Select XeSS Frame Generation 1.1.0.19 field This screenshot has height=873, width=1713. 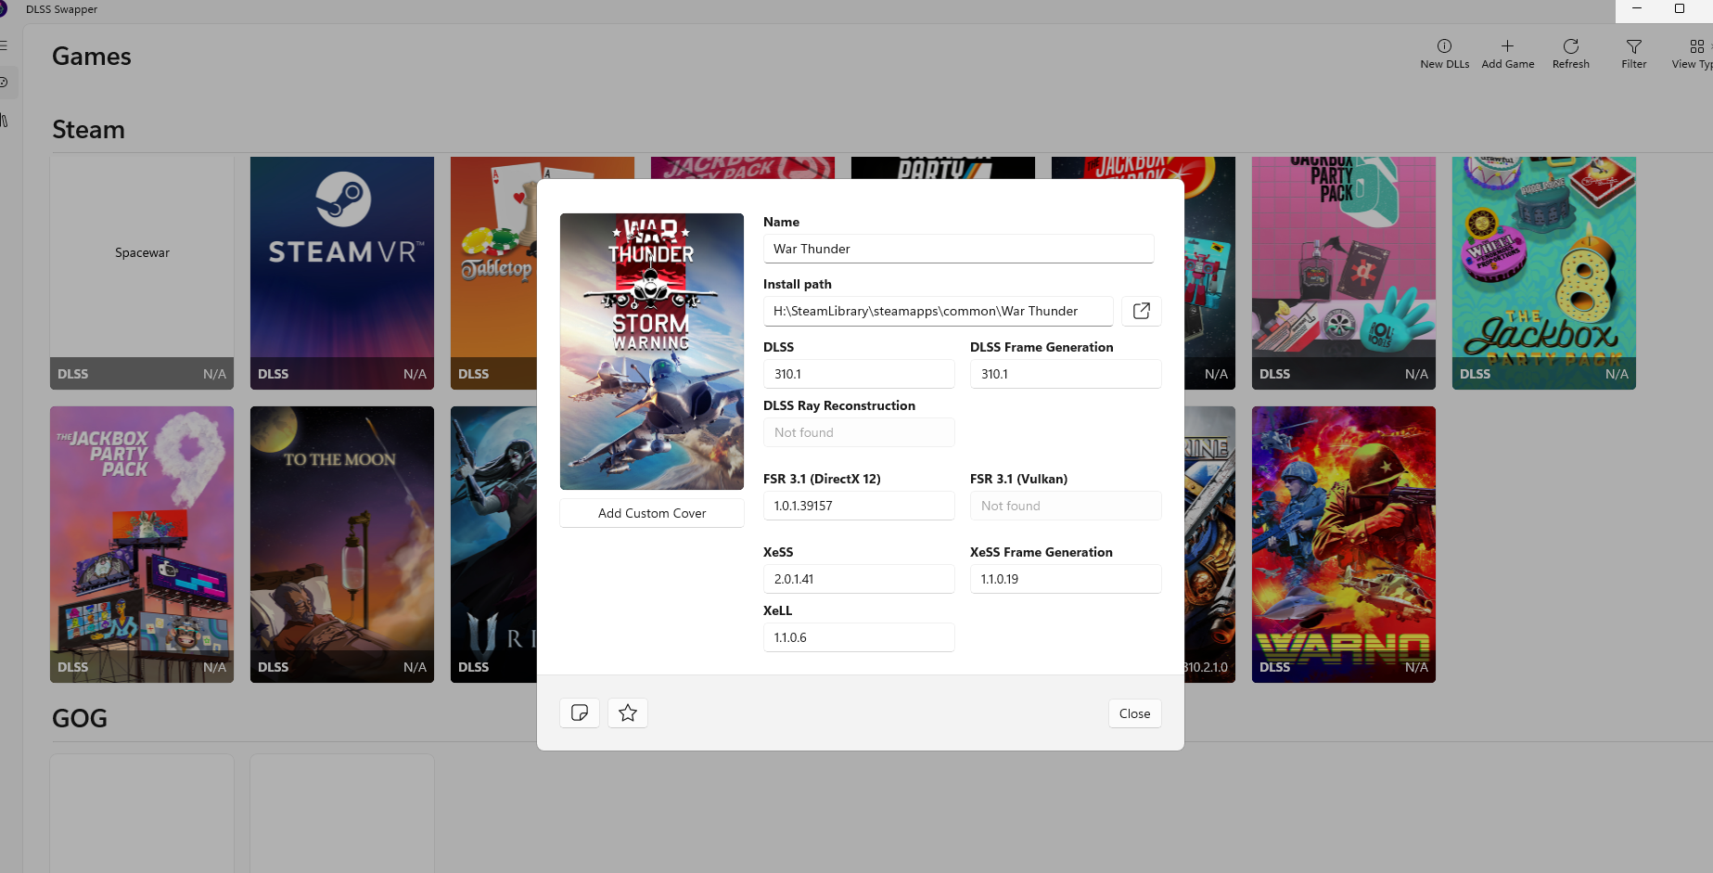click(1066, 579)
